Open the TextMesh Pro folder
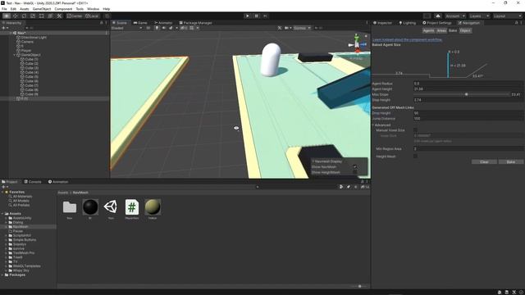The image size is (525, 295). click(x=24, y=253)
